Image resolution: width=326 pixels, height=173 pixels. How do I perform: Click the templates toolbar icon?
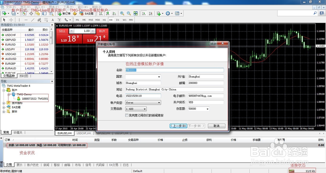tap(177, 13)
